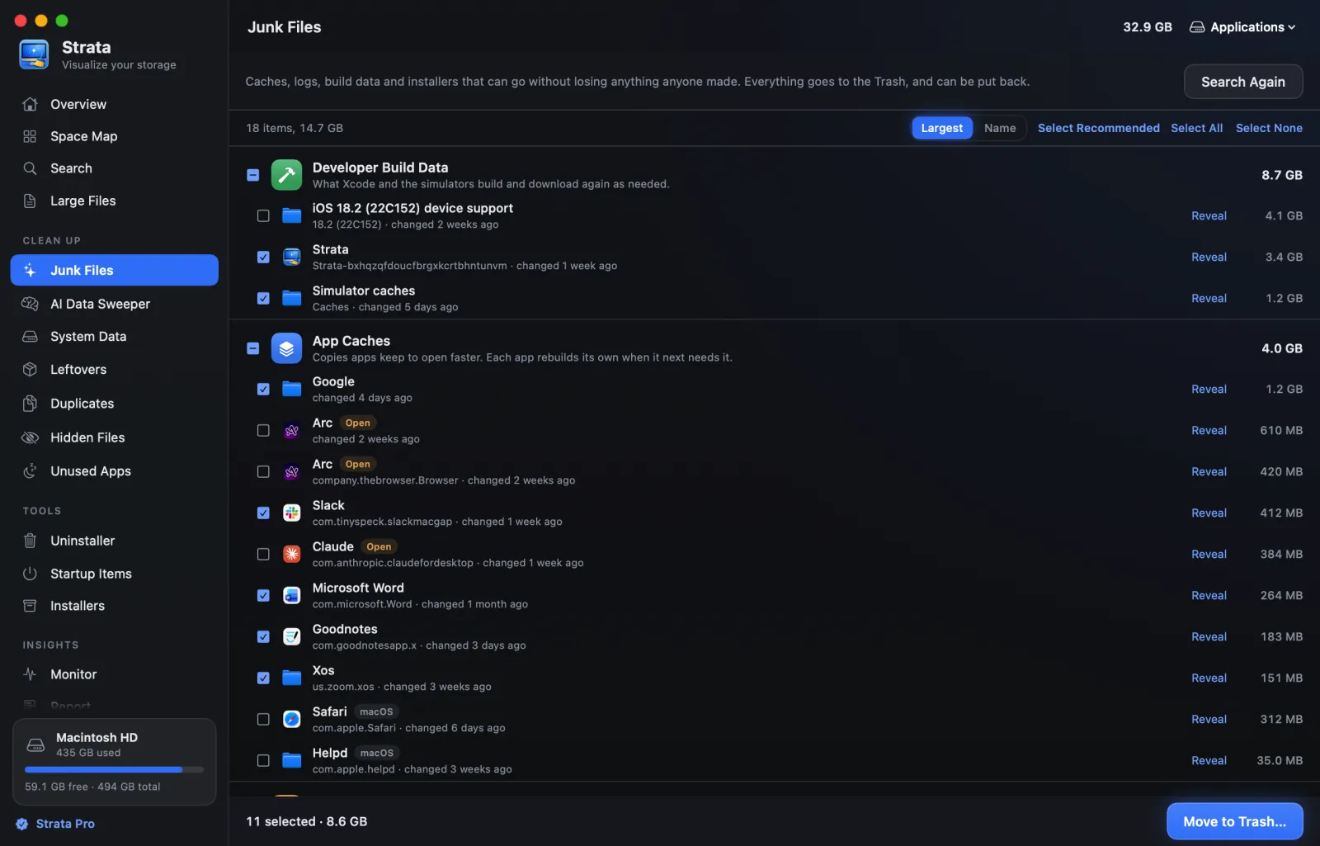Open Space Map in sidebar
The width and height of the screenshot is (1320, 846).
114,136
